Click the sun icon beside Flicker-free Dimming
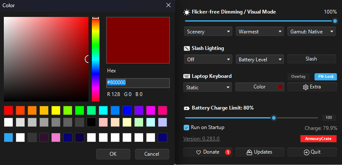This screenshot has height=165, width=342. click(x=187, y=12)
